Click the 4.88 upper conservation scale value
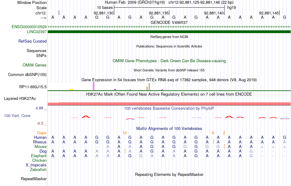This screenshot has height=186, width=291. pos(39,108)
